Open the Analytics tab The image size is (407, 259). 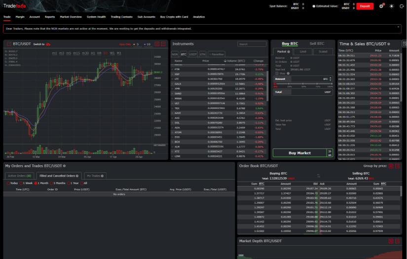(199, 17)
